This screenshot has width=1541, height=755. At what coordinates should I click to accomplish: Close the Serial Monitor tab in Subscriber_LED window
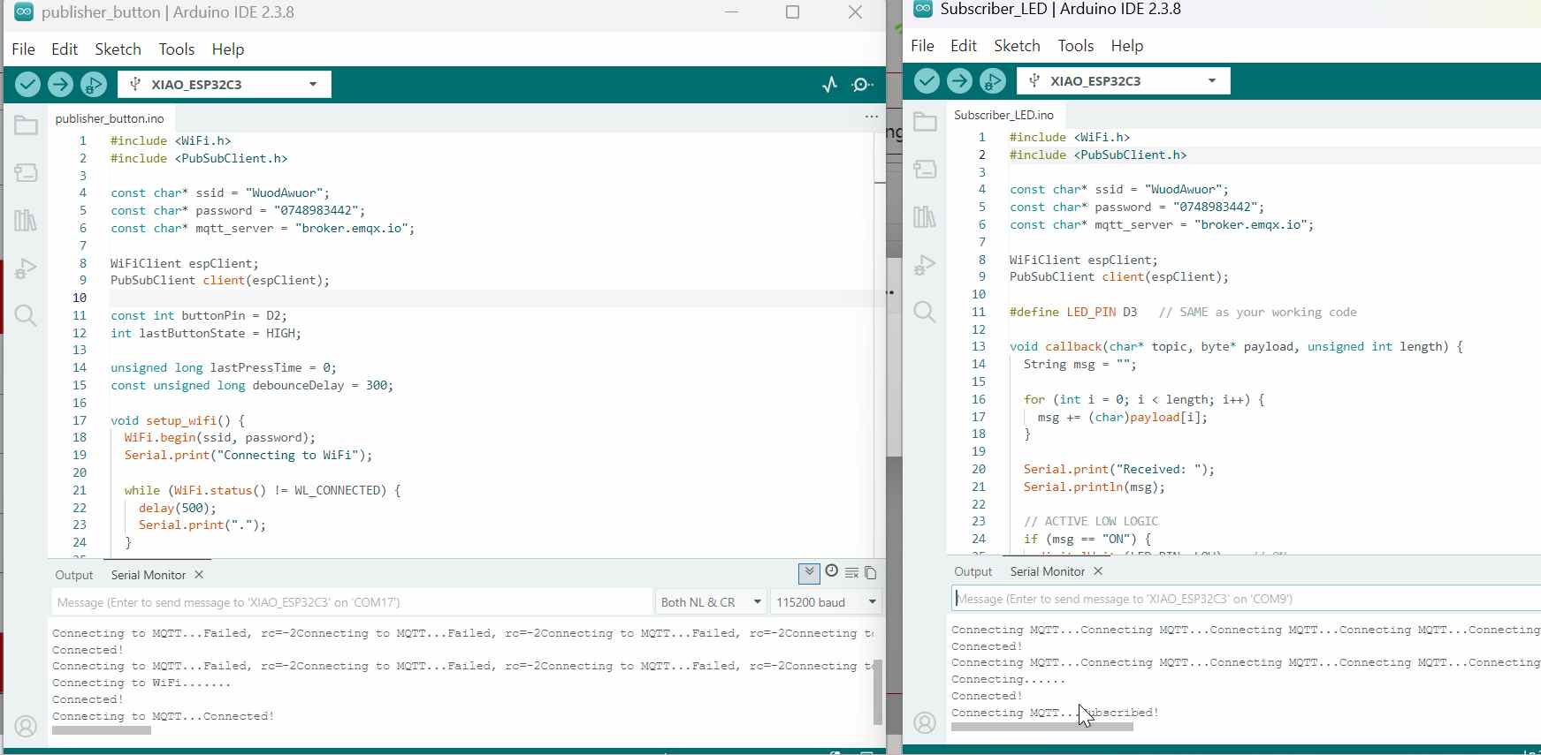click(x=1098, y=571)
